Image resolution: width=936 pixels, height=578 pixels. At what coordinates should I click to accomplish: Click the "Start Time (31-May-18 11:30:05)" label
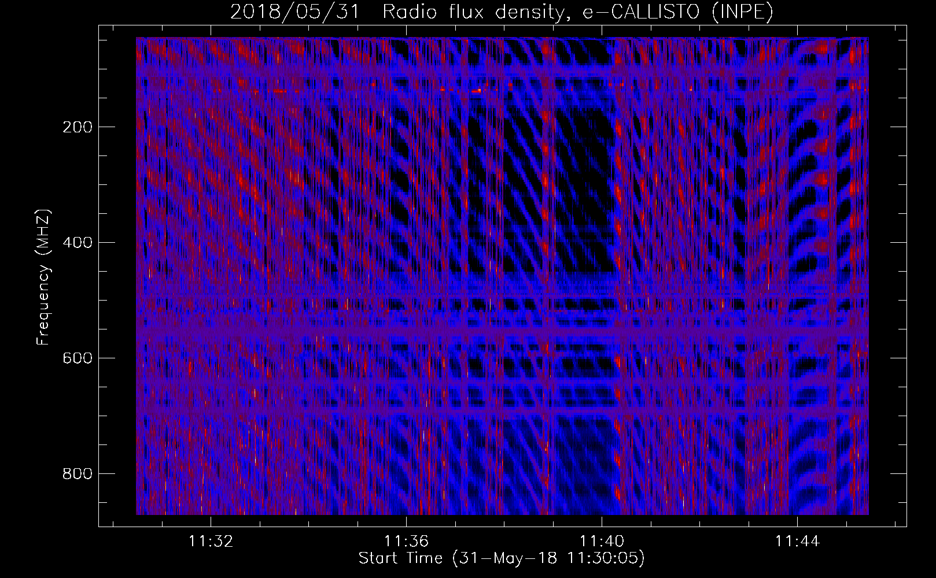[x=502, y=558]
